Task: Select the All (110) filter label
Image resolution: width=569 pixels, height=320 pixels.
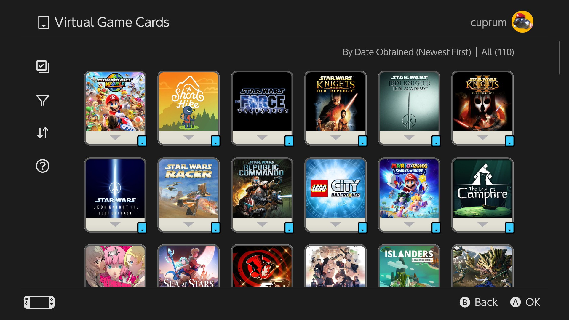Action: [x=498, y=52]
